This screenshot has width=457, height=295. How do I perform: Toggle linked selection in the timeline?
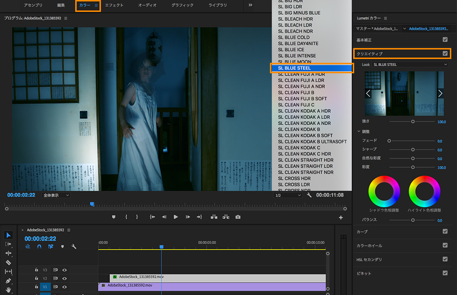pos(51,246)
